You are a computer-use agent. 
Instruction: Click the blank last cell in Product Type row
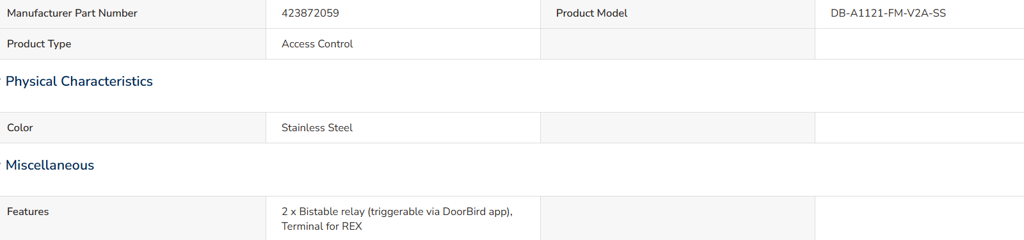[920, 44]
